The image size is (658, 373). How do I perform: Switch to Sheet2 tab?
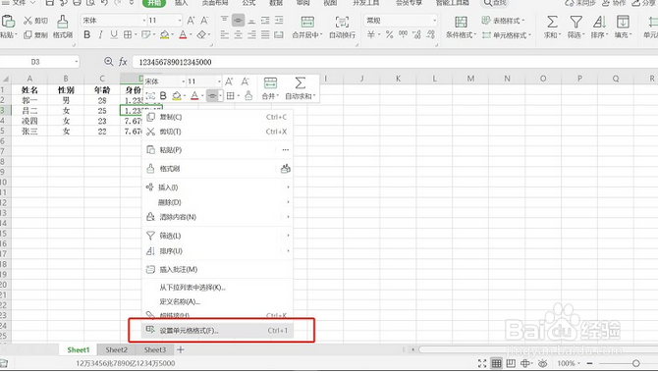[116, 349]
